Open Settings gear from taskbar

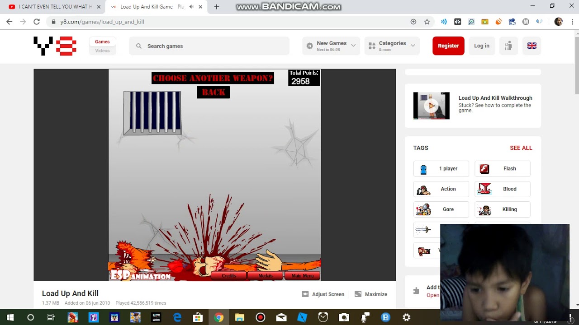[407, 317]
